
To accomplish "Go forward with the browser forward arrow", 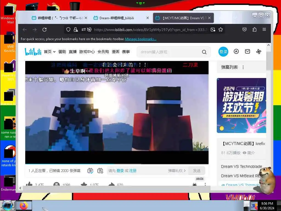I will click(35, 30).
